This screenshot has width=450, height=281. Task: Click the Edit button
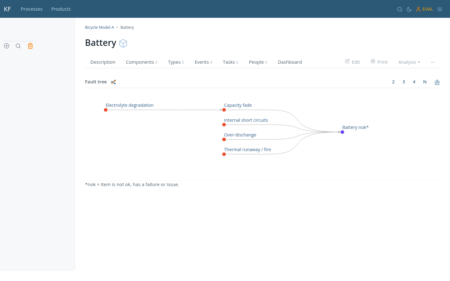pos(352,62)
